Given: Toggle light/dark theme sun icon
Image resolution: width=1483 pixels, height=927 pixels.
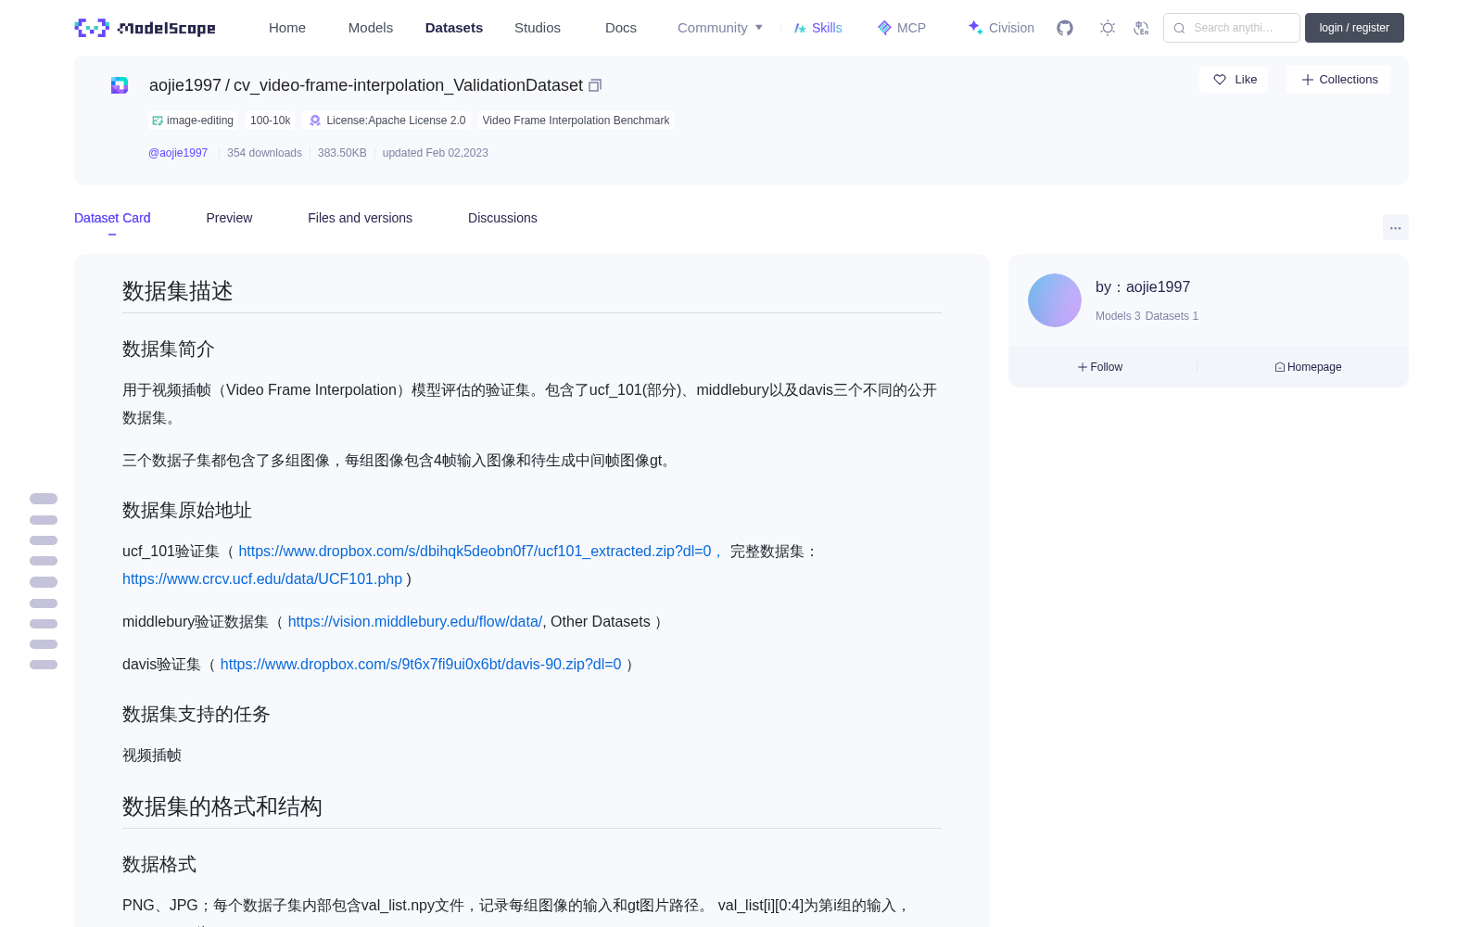Looking at the screenshot, I should [1107, 28].
